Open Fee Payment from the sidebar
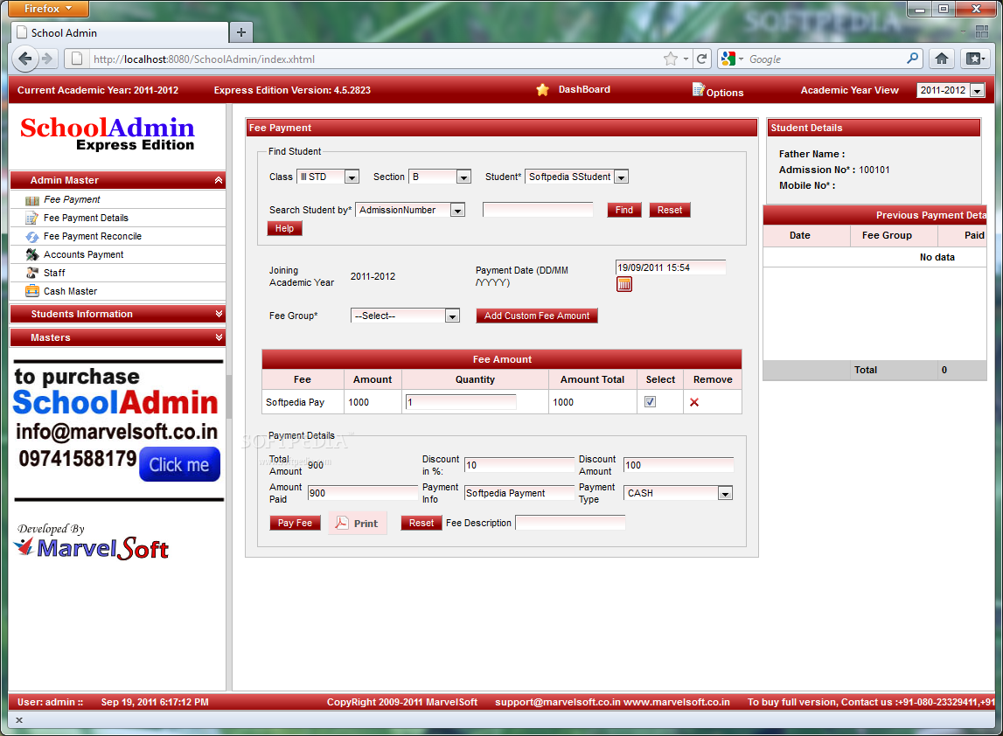1003x736 pixels. pos(72,199)
